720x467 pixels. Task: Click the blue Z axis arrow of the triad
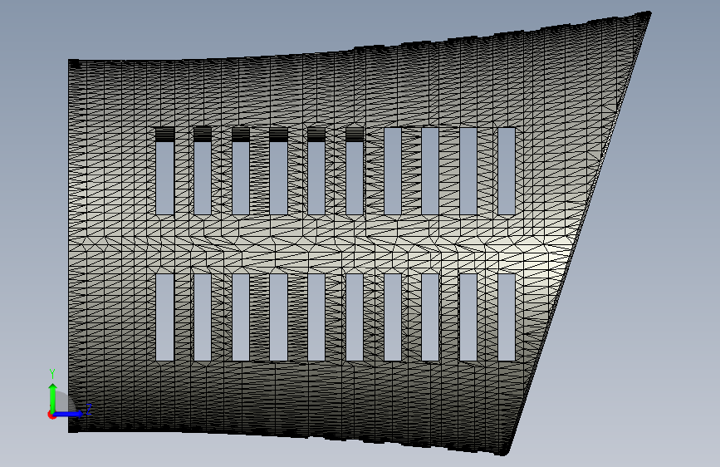click(x=69, y=414)
